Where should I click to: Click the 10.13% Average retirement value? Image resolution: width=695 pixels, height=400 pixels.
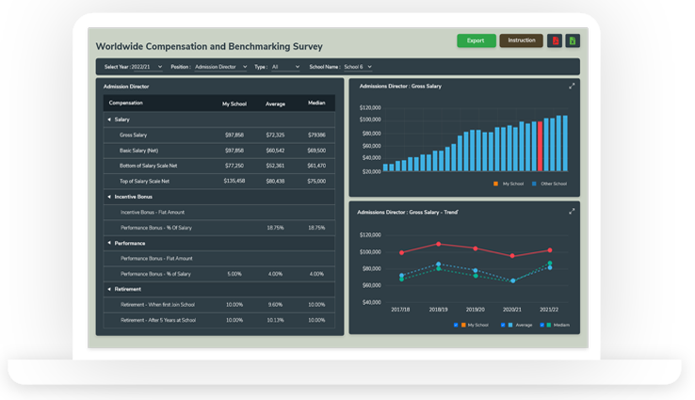[275, 320]
